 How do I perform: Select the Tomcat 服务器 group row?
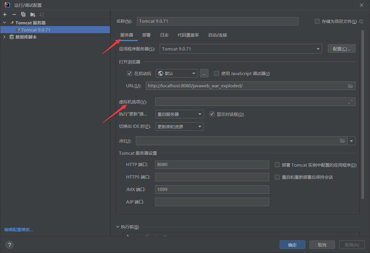click(55, 23)
